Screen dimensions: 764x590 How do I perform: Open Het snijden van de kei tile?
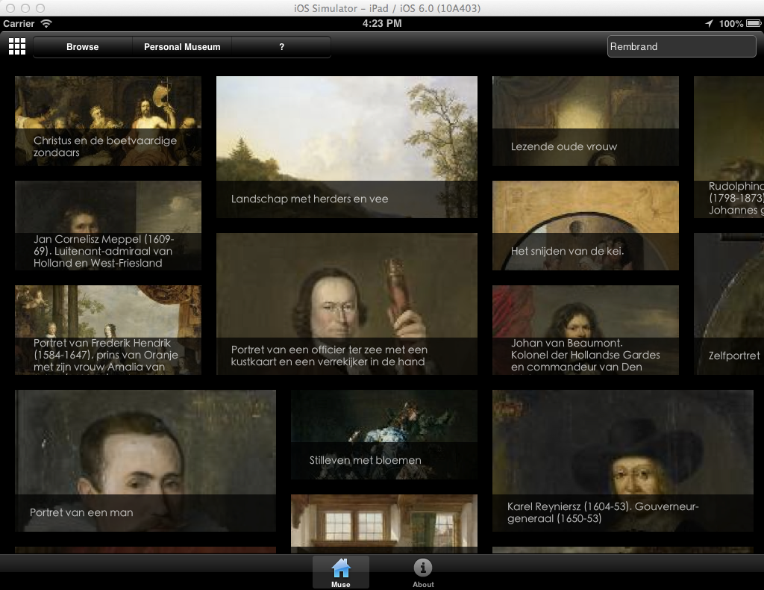[586, 226]
